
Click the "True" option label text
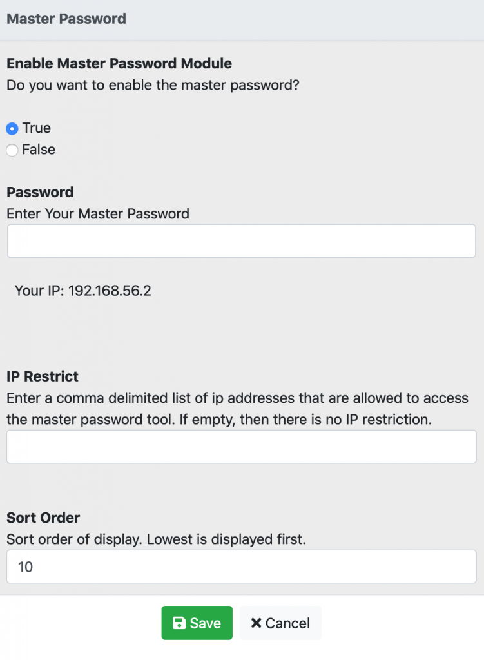point(37,128)
